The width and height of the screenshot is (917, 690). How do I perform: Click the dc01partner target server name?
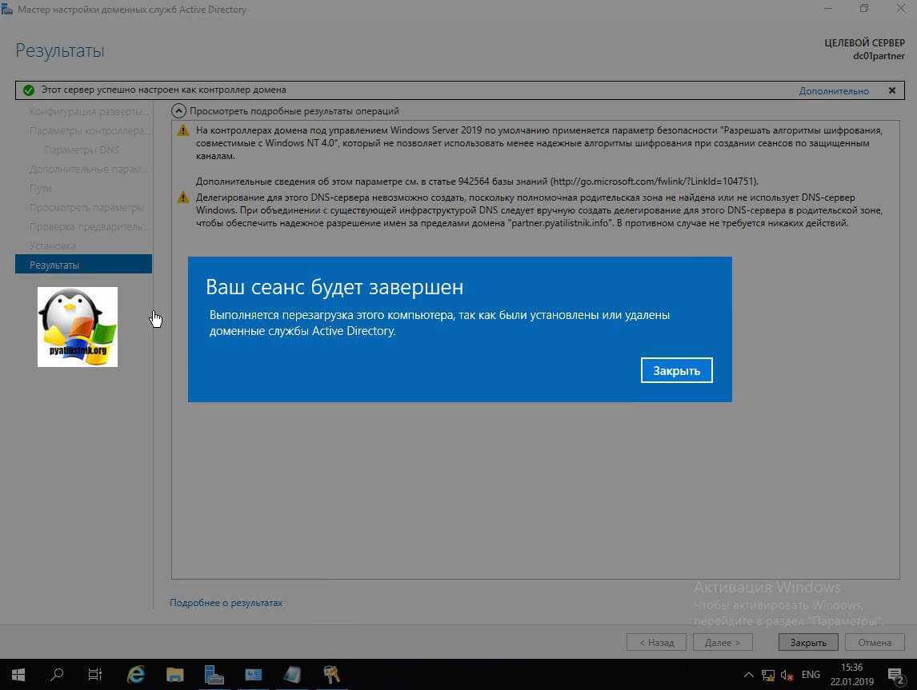(x=879, y=56)
